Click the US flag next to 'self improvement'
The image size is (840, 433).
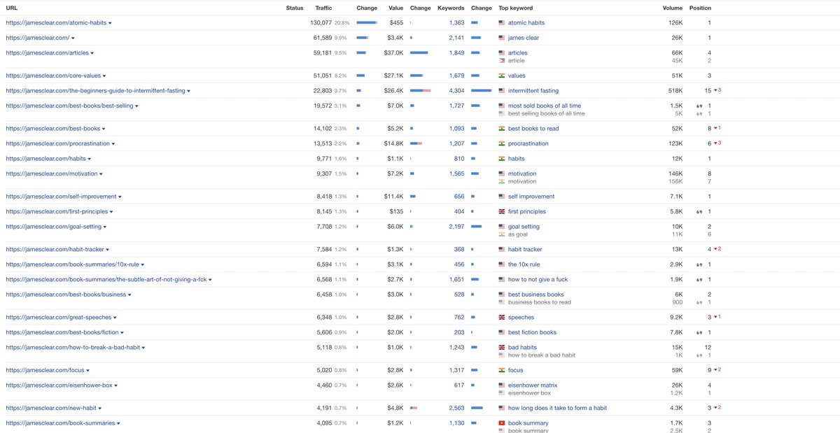(x=501, y=197)
